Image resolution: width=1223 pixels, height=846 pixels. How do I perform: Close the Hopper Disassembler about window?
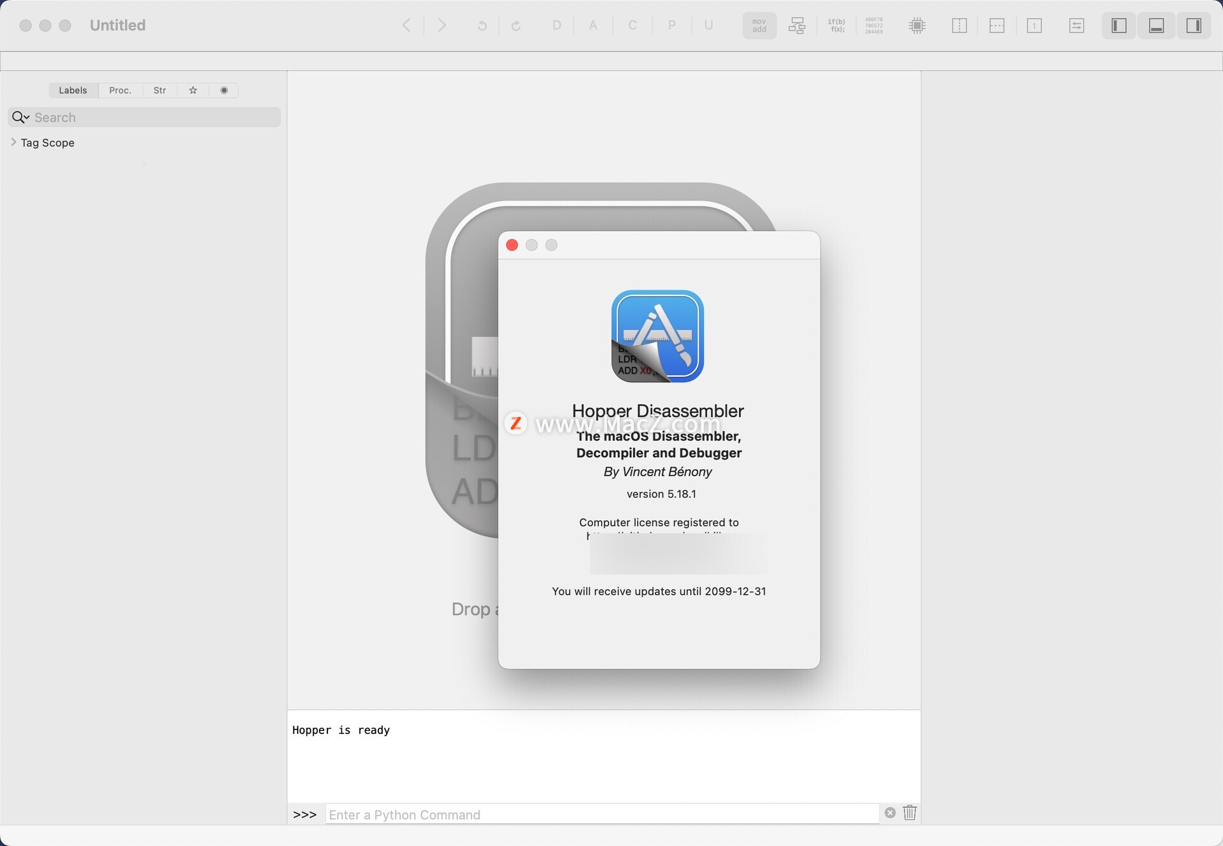pyautogui.click(x=512, y=245)
